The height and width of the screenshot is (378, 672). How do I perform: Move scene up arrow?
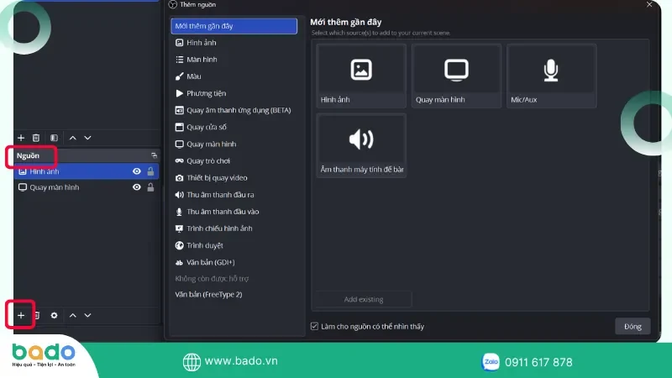[x=73, y=138]
